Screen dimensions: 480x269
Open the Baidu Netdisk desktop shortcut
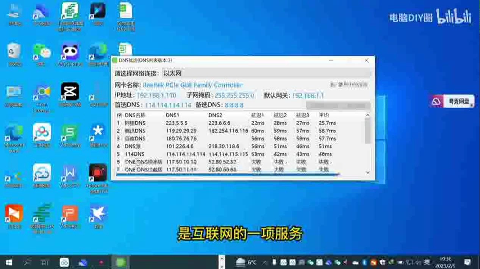click(42, 135)
